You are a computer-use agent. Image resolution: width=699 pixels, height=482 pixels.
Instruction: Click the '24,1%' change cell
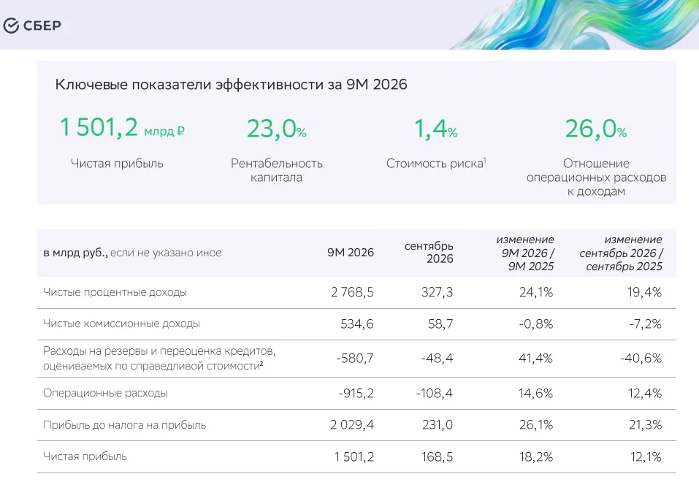click(x=536, y=292)
